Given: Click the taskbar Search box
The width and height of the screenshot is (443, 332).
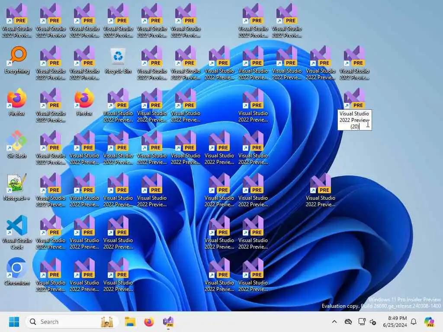Looking at the screenshot, I should [71, 322].
